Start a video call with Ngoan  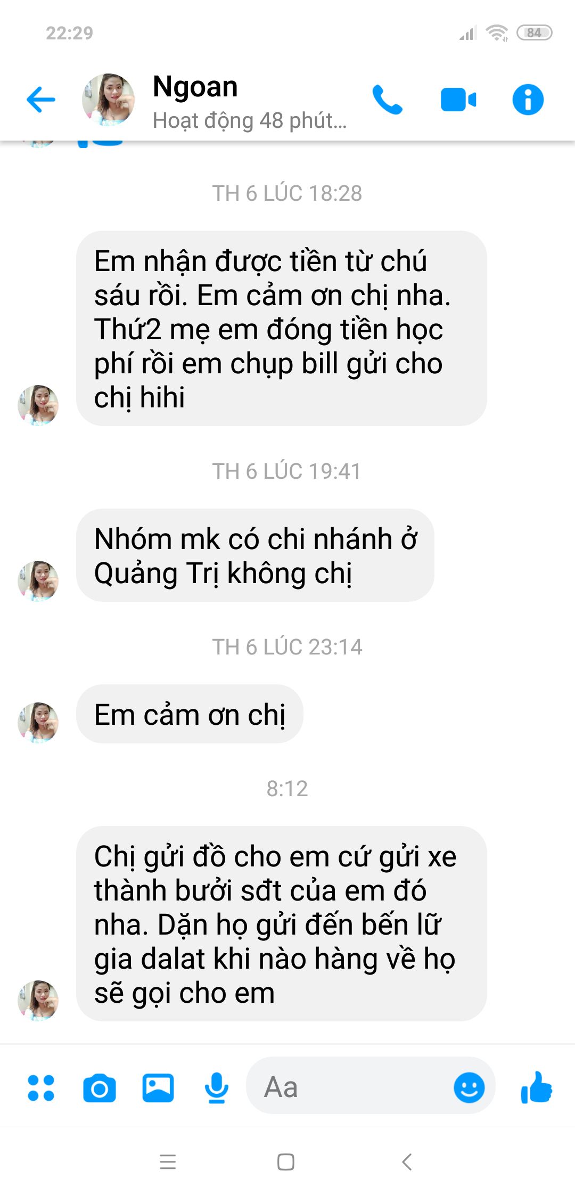click(x=458, y=100)
